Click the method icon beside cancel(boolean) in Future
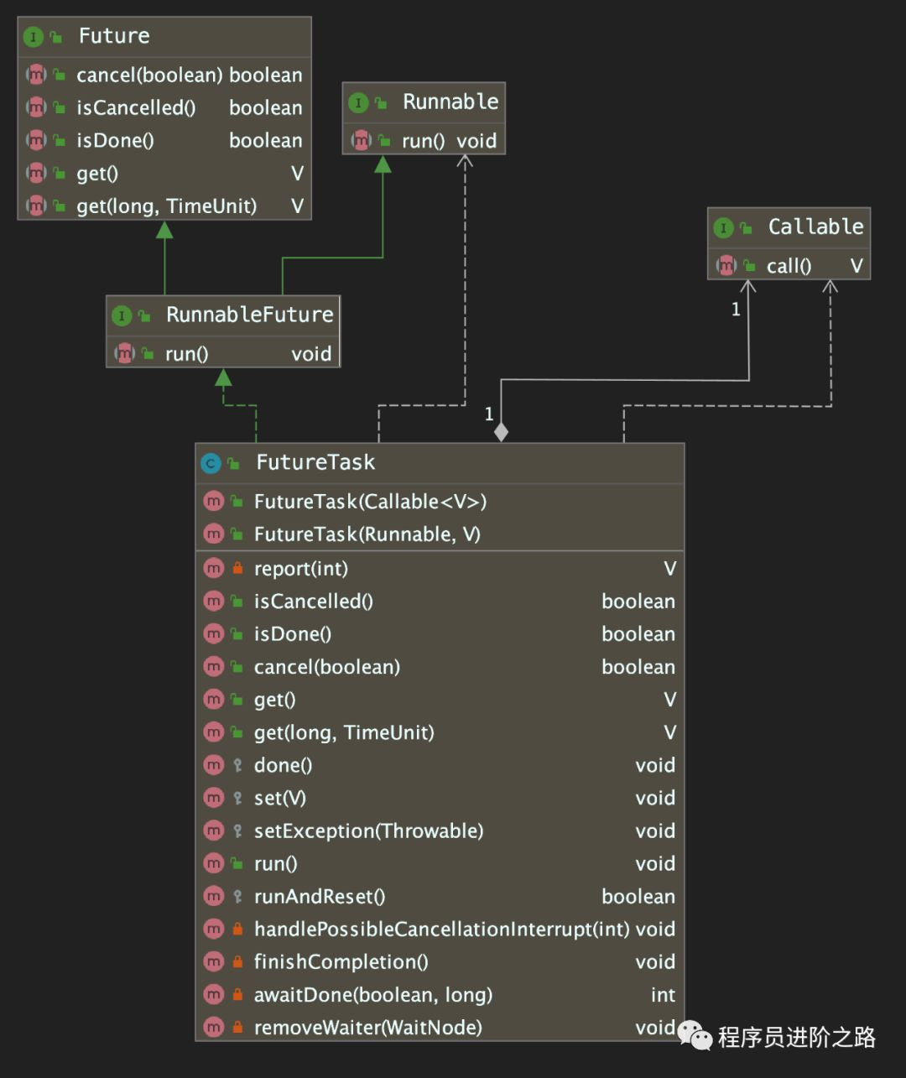 [36, 75]
